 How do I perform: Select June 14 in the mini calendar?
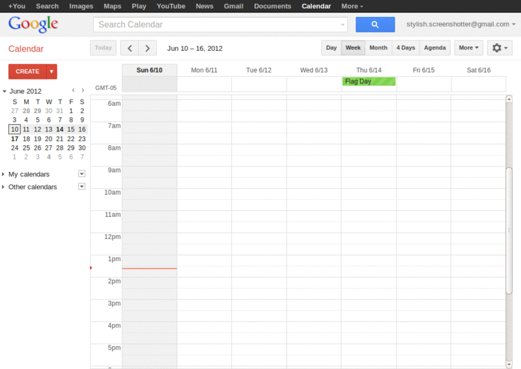click(60, 130)
